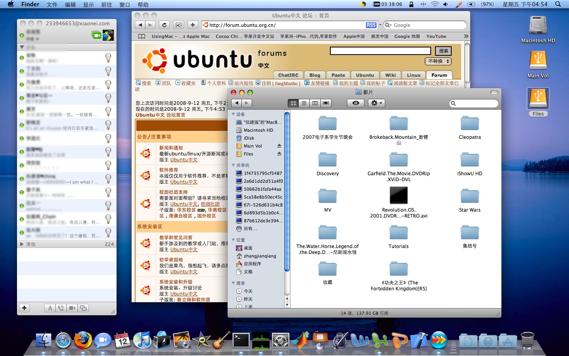Switch Finder window to list view
Image resolution: width=569 pixels, height=356 pixels.
click(304, 103)
